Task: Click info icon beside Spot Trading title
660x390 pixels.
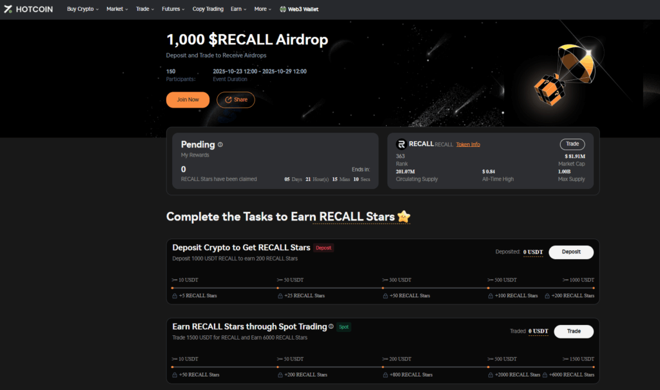Action: click(x=331, y=326)
